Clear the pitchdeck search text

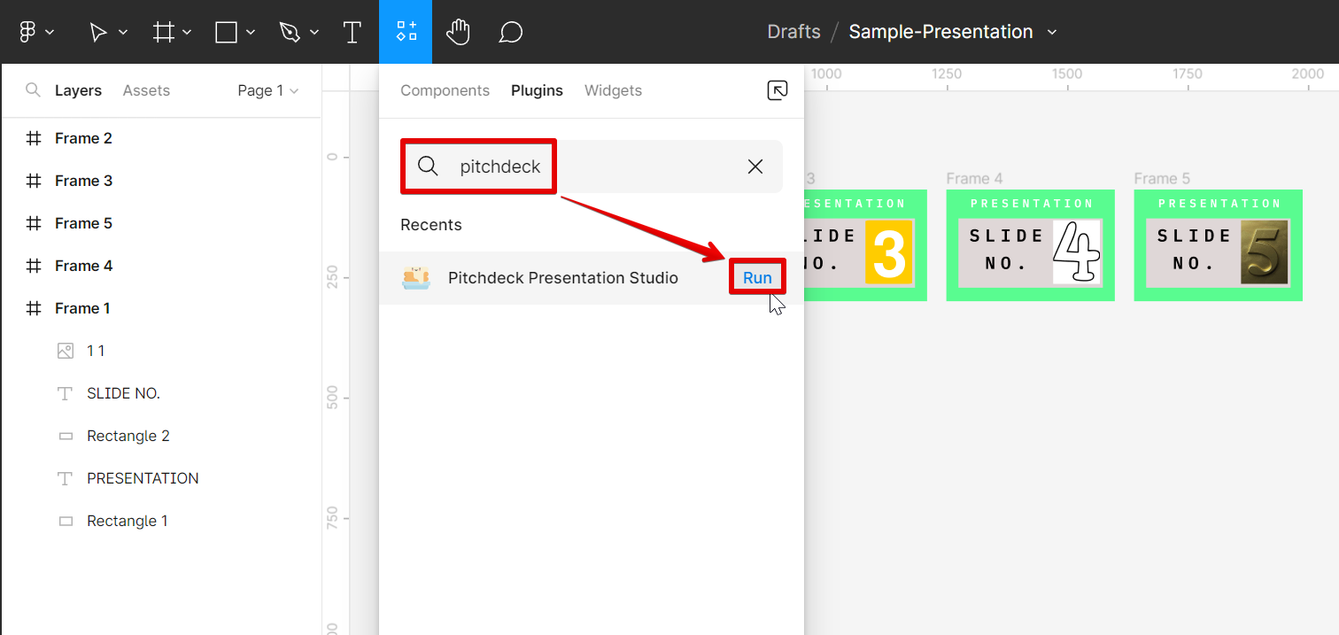tap(755, 166)
